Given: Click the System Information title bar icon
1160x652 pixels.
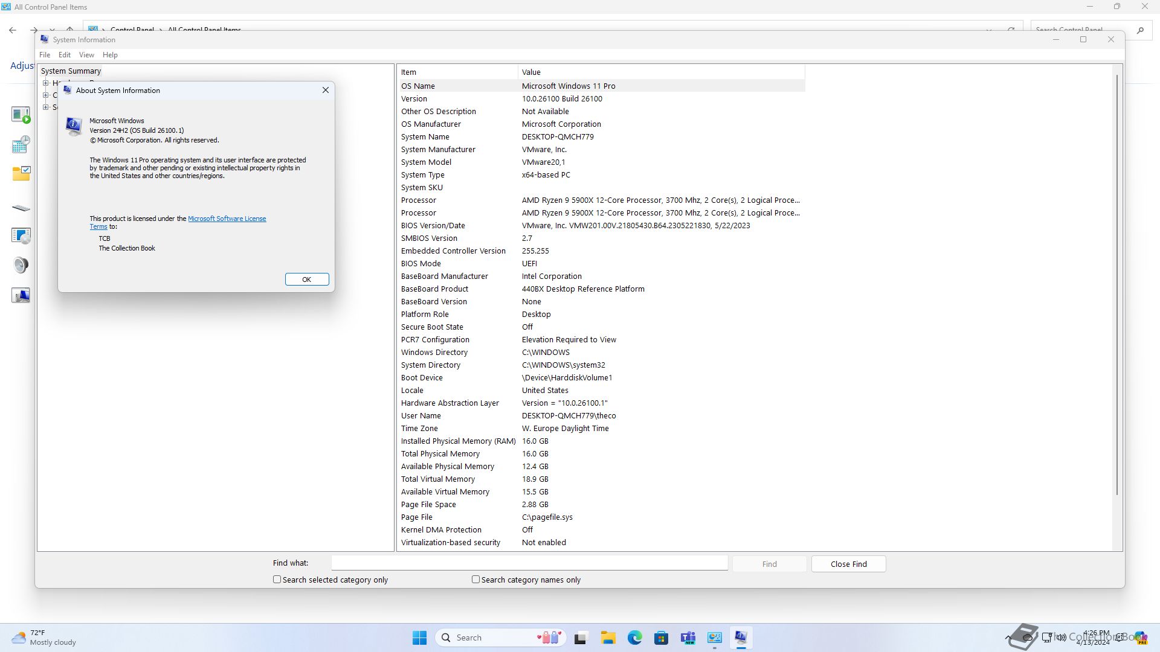Looking at the screenshot, I should pos(45,39).
